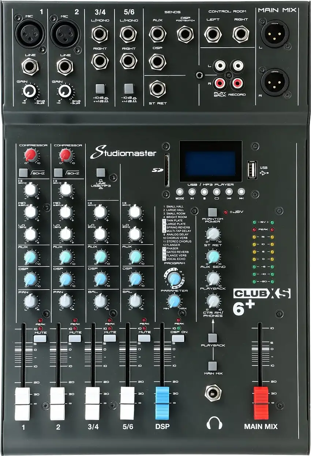
Task: Toggle LINE / USB MP3 source button
Action: coord(100,172)
